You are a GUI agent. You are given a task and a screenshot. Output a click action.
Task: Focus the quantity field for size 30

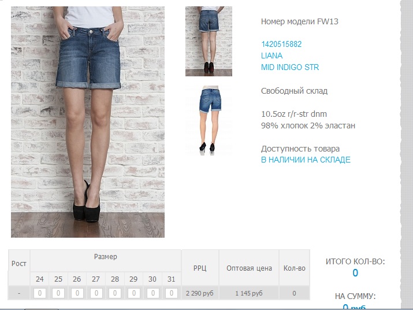[x=152, y=293]
